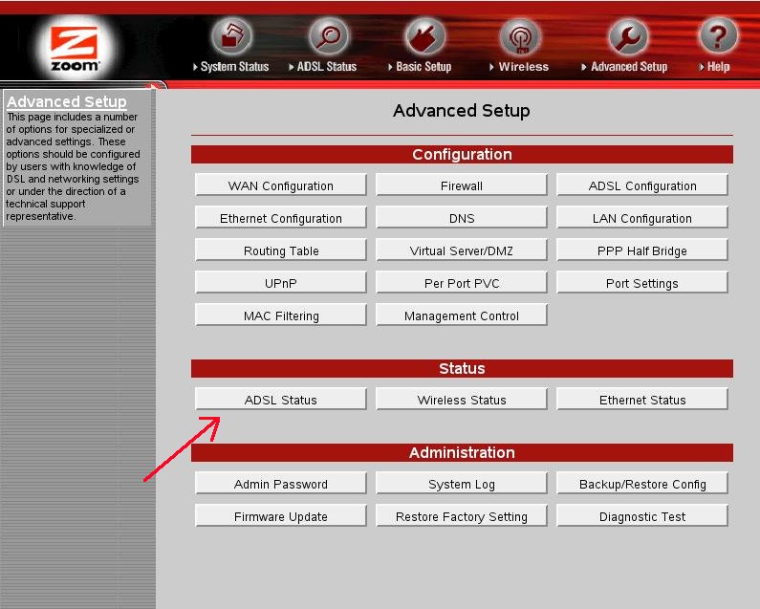View the Routing Table
Screen dimensions: 760x609
(281, 250)
